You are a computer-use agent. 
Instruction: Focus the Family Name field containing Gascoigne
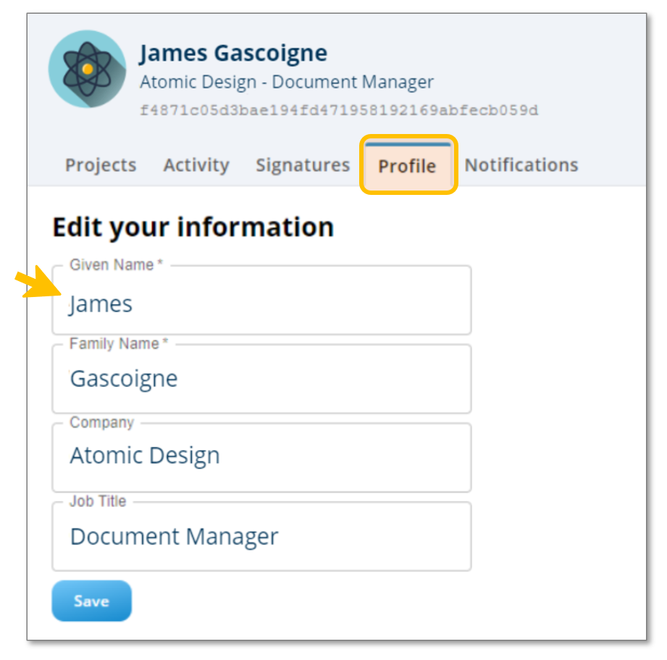261,379
